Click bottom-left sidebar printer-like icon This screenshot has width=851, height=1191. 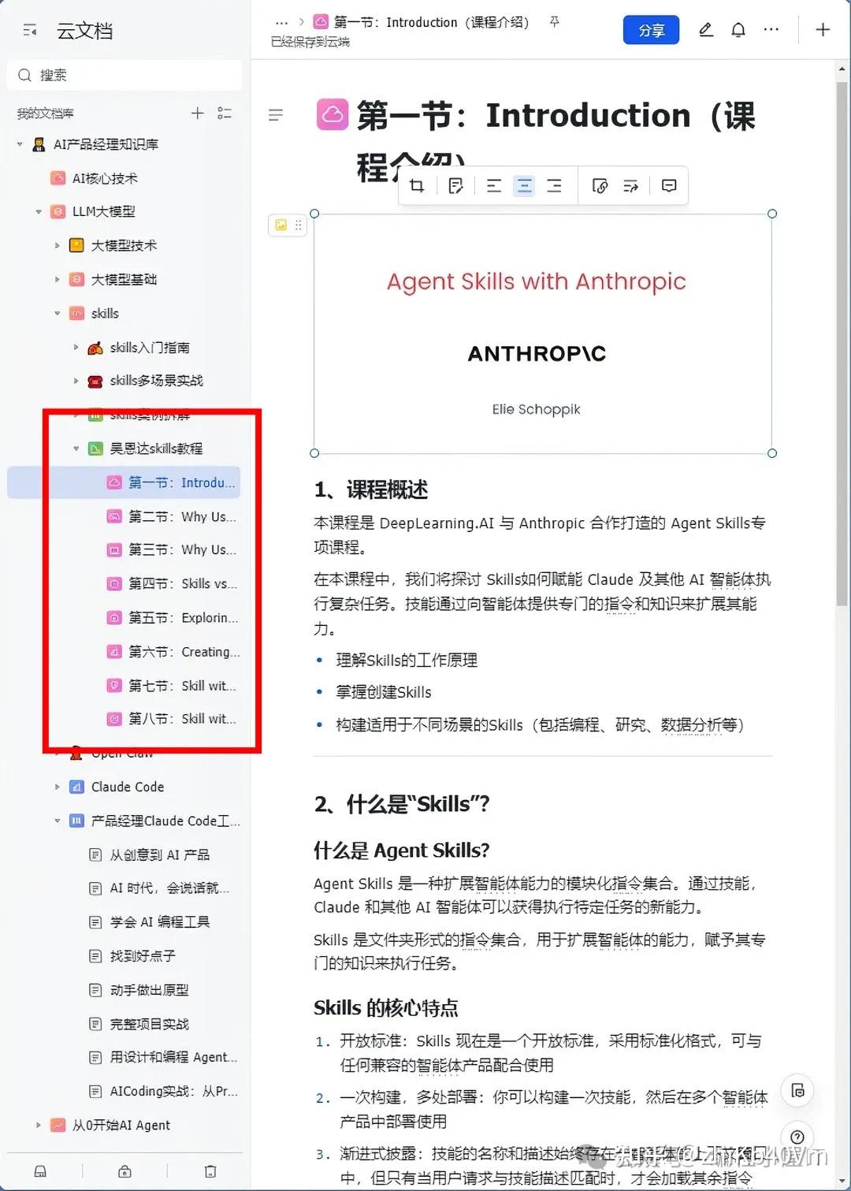40,1171
